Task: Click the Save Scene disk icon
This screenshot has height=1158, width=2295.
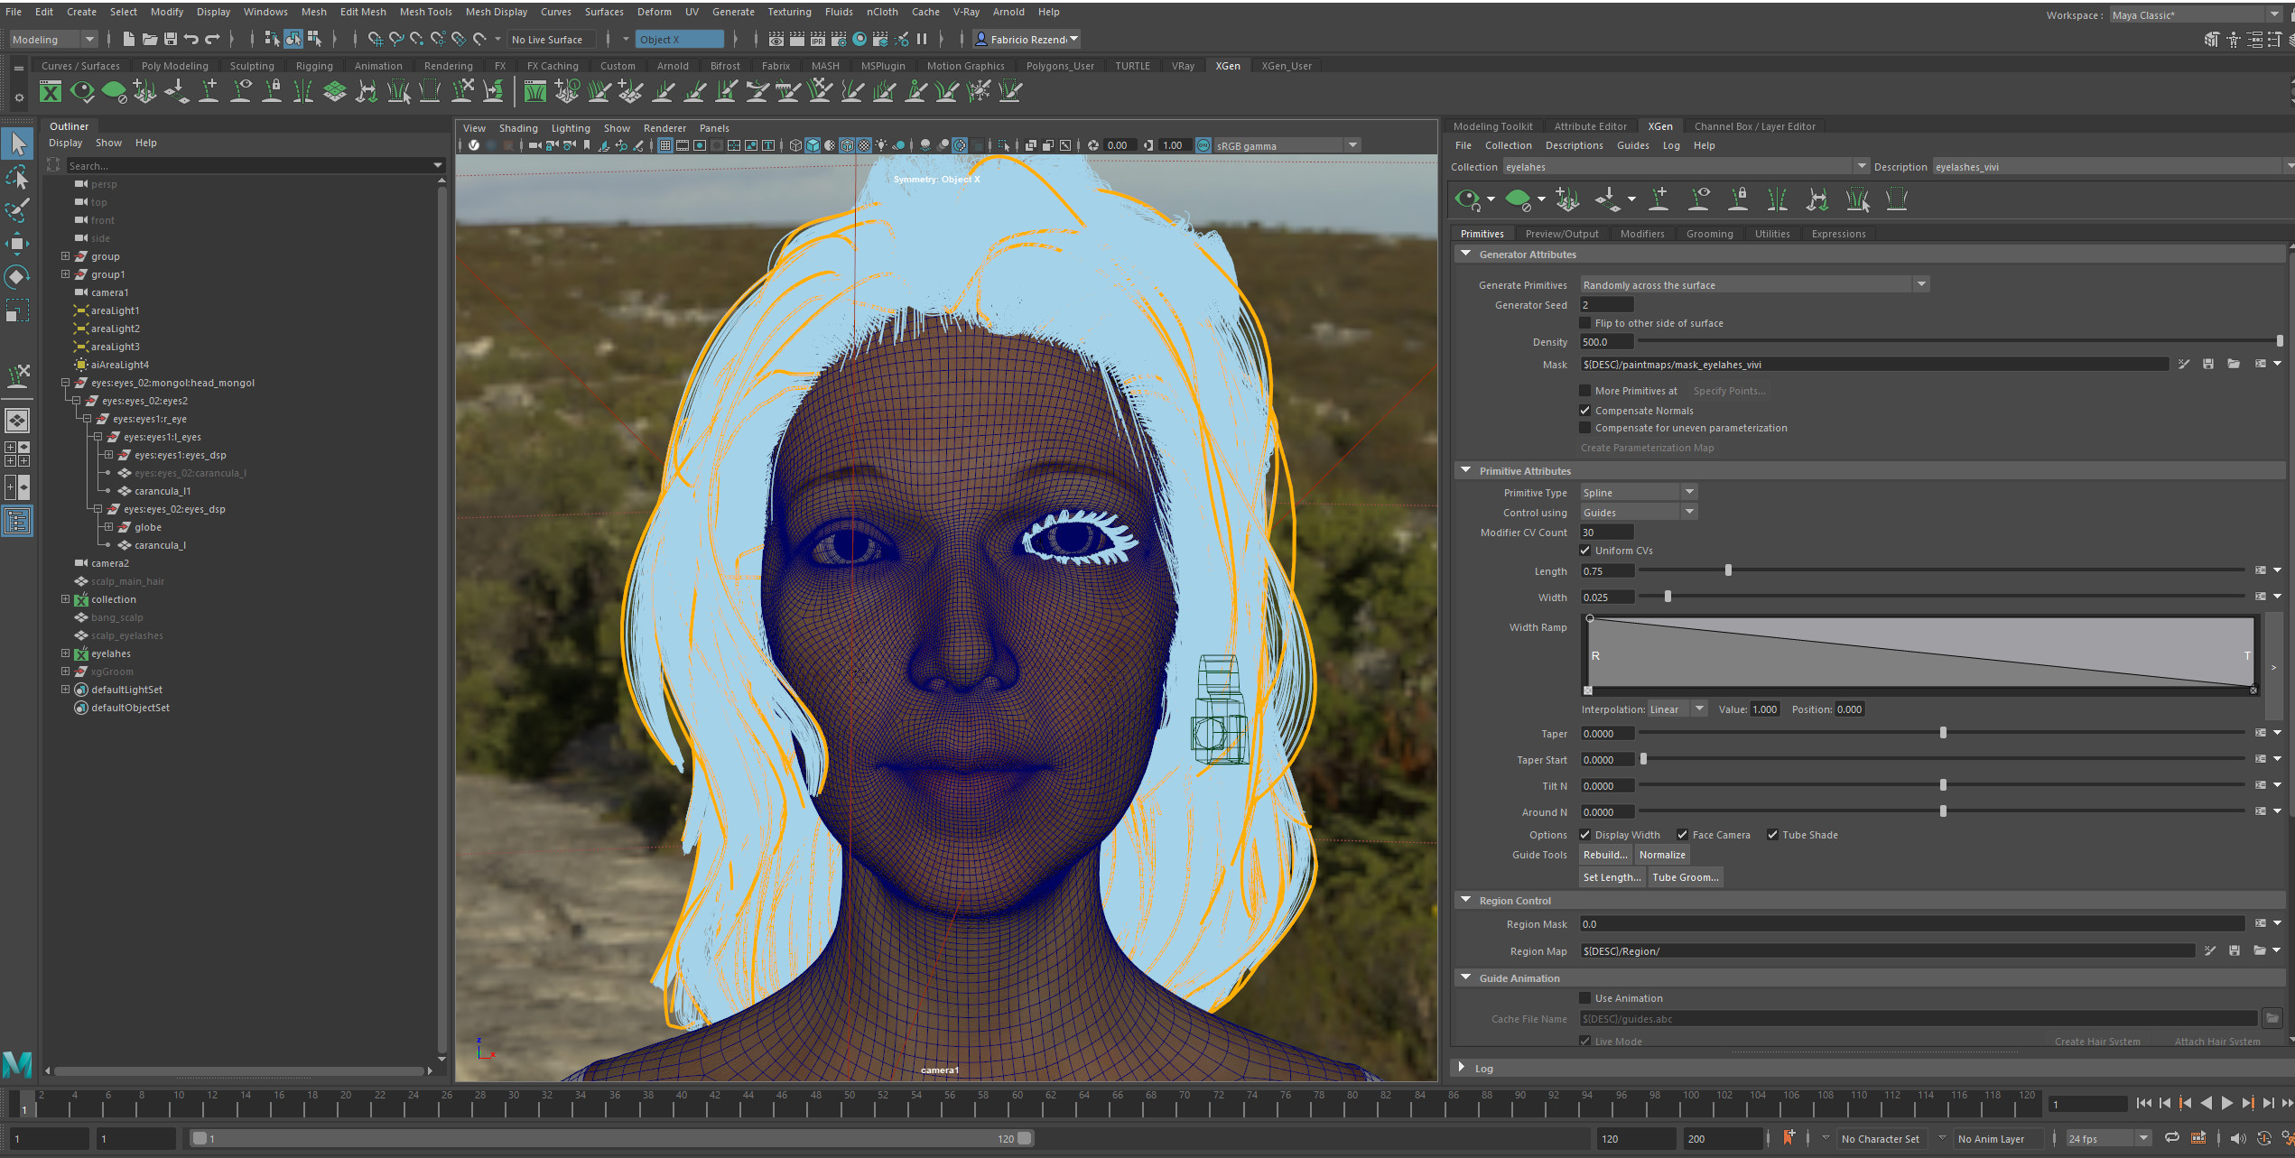Action: 170,39
